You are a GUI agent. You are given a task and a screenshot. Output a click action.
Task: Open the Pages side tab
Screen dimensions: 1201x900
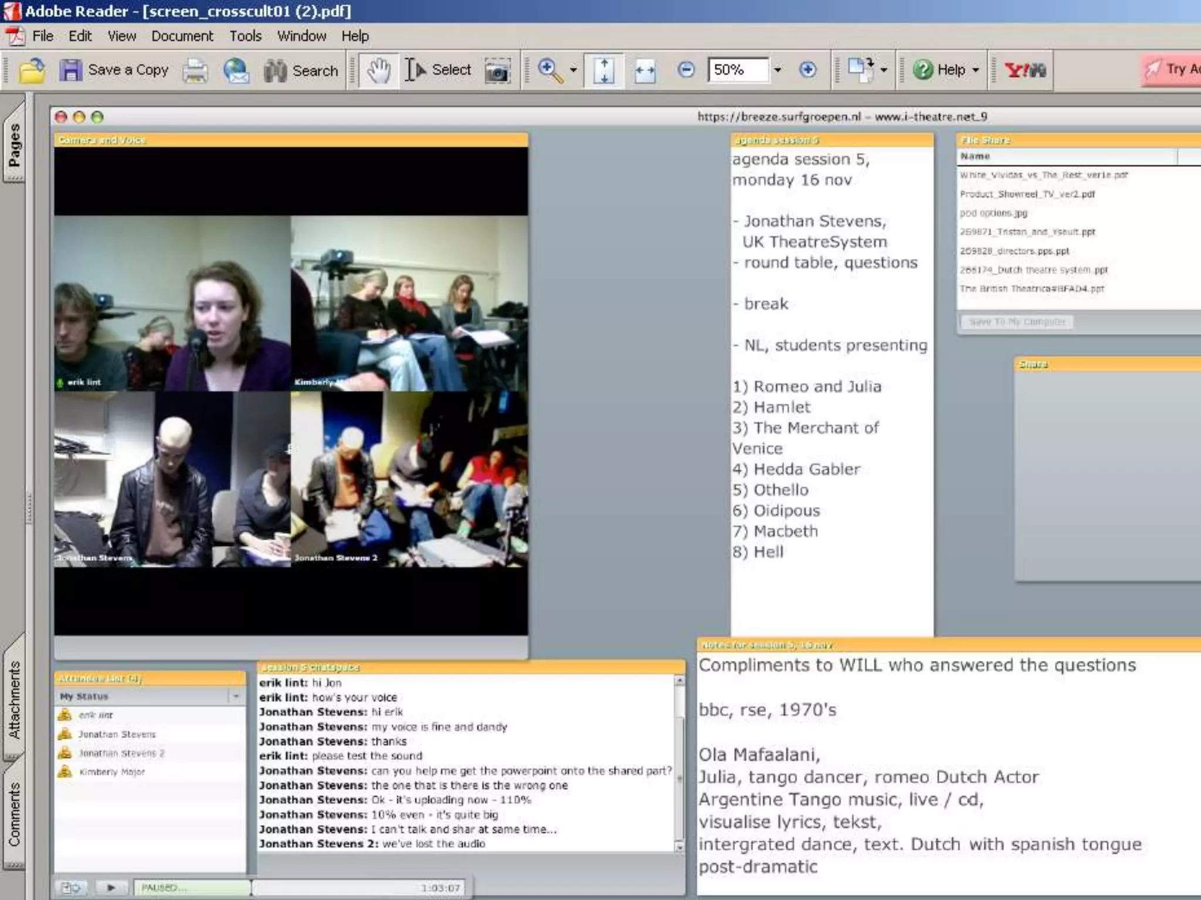14,144
